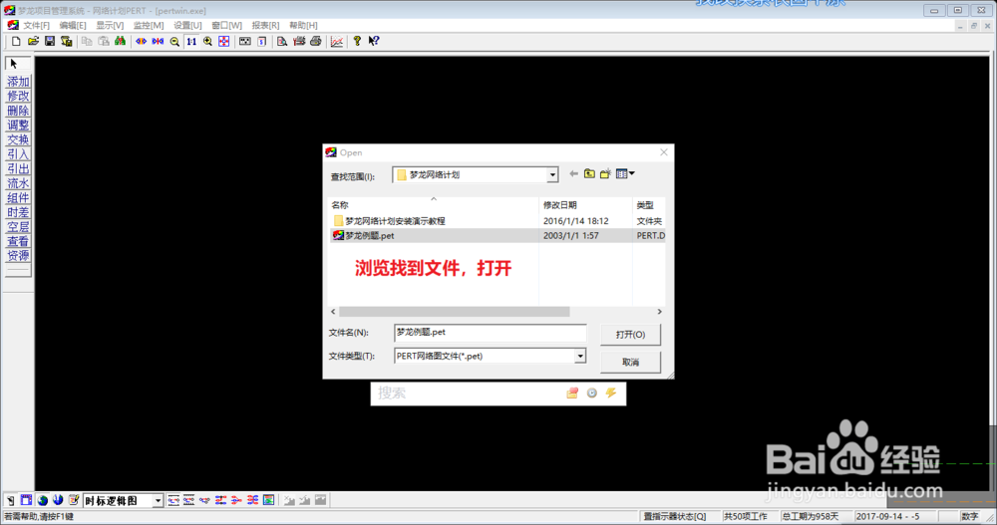Close the Open dialog with X
This screenshot has width=997, height=525.
click(664, 152)
